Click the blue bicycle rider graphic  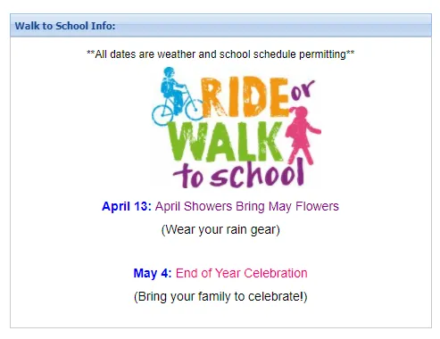coord(178,96)
